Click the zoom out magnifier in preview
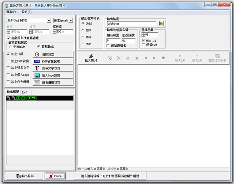Screen dimensions: 234x184 coord(13,98)
